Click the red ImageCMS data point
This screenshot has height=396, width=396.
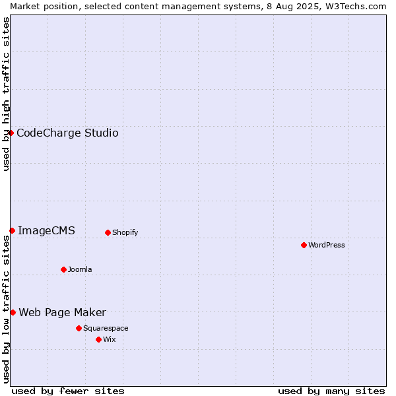point(12,230)
